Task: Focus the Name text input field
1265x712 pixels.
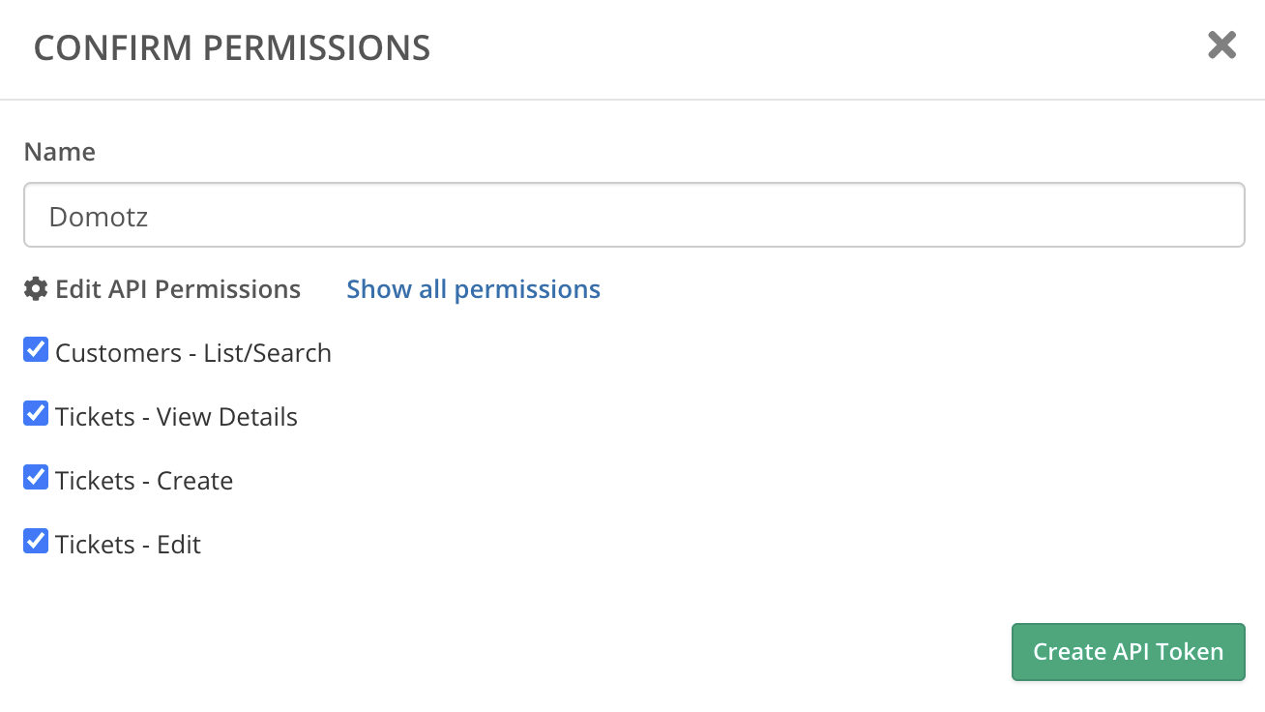Action: coord(633,216)
